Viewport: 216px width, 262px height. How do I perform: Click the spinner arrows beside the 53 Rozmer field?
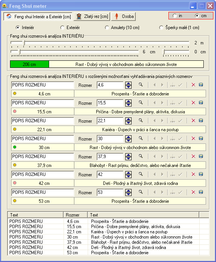pyautogui.click(x=128, y=192)
